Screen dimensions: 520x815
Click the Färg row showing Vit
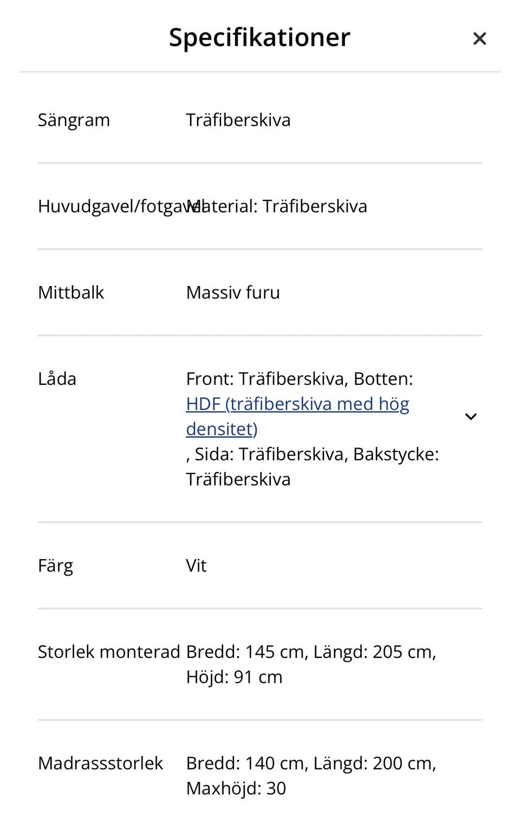coord(55,565)
